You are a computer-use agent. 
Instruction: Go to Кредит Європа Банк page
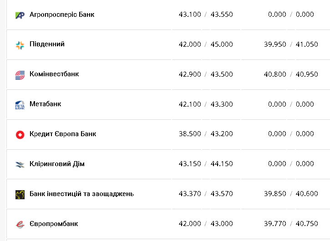(x=63, y=134)
